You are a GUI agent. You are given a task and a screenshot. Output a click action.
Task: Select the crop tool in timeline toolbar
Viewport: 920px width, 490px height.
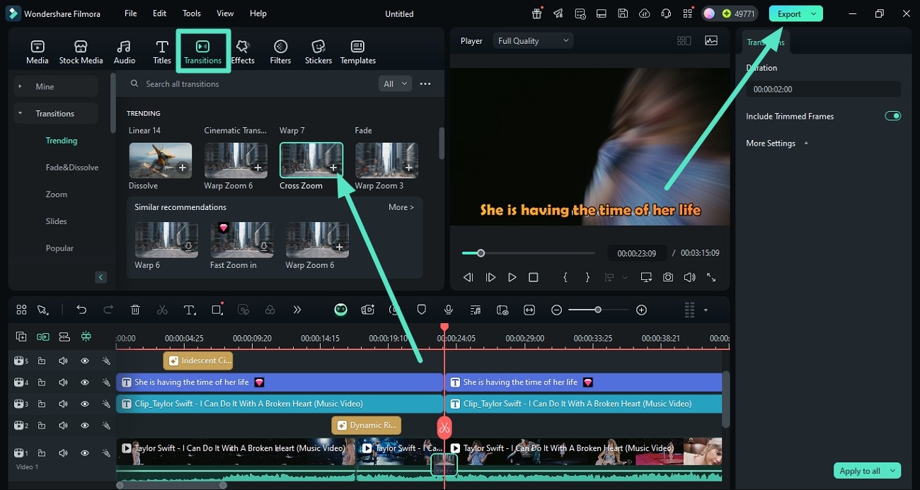tap(217, 310)
